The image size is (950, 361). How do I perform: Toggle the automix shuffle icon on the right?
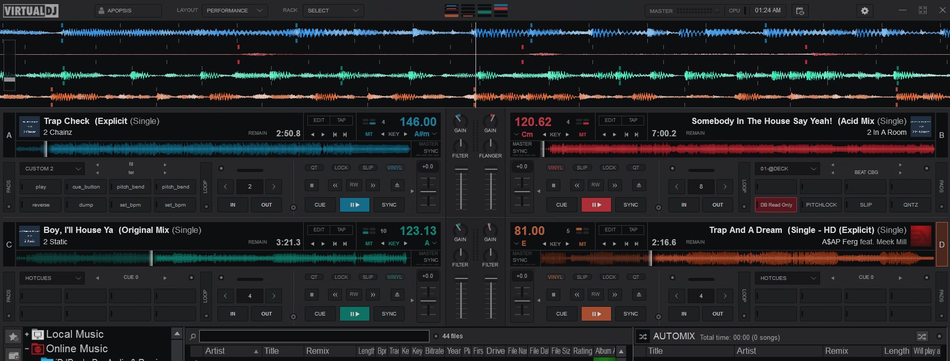tap(922, 336)
